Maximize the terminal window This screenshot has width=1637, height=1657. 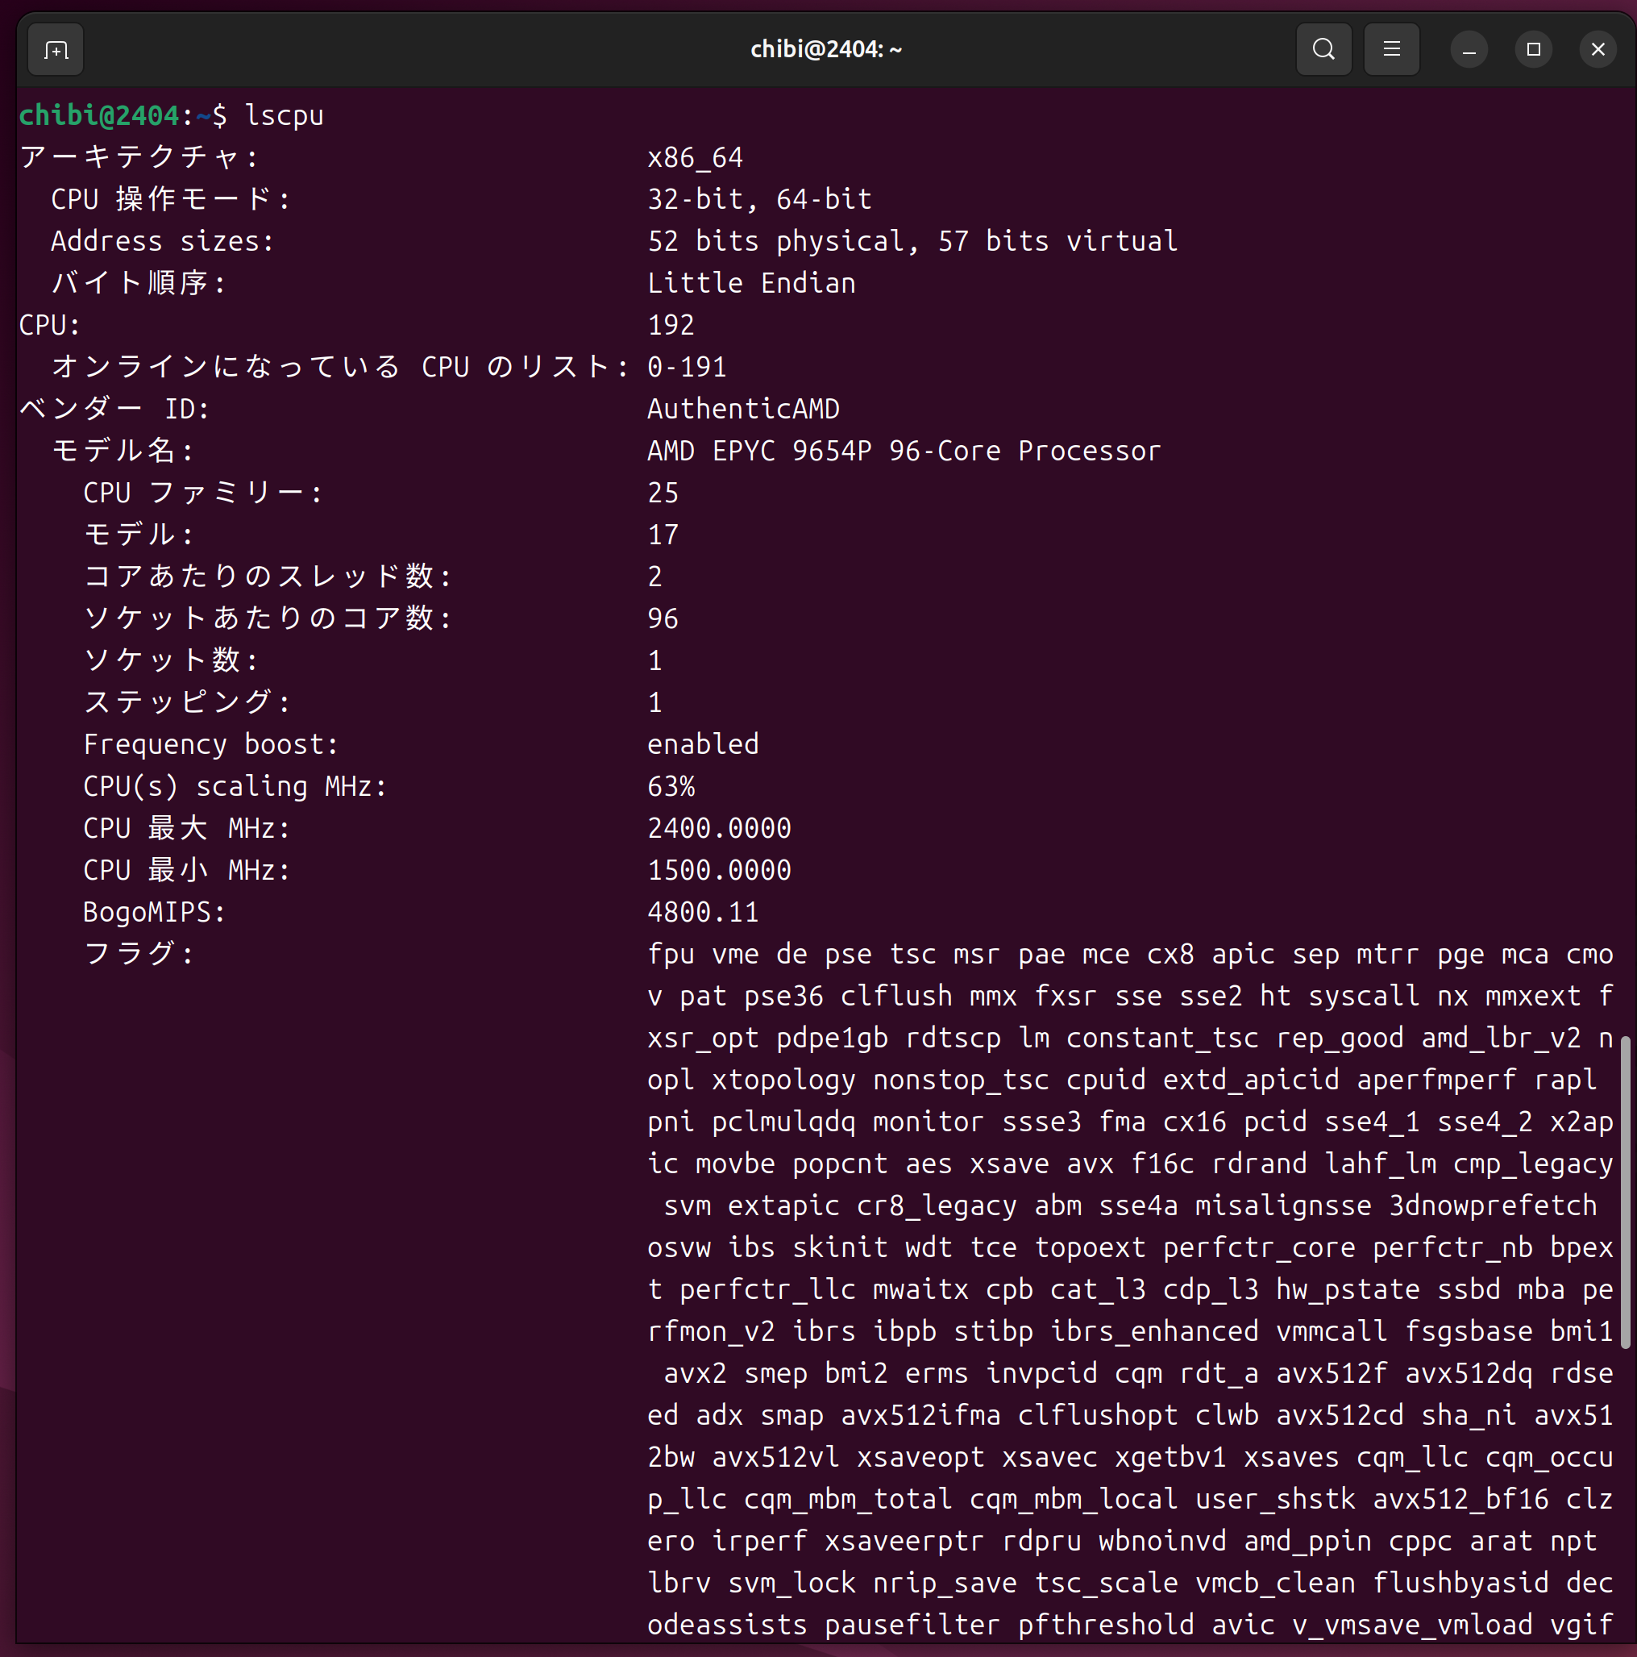pos(1533,50)
